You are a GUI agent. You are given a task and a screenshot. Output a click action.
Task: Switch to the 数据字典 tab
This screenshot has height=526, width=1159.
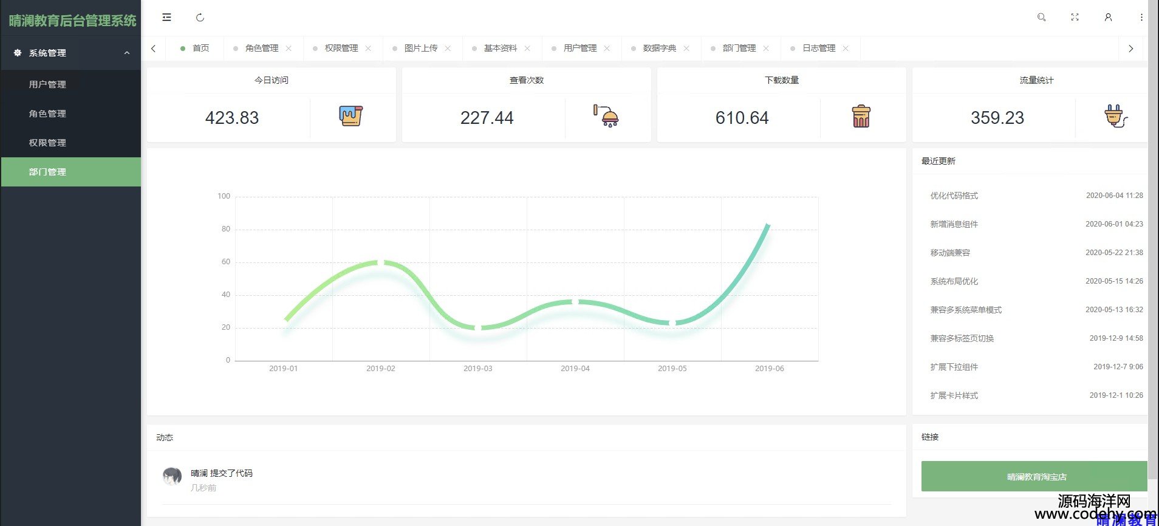pos(659,48)
